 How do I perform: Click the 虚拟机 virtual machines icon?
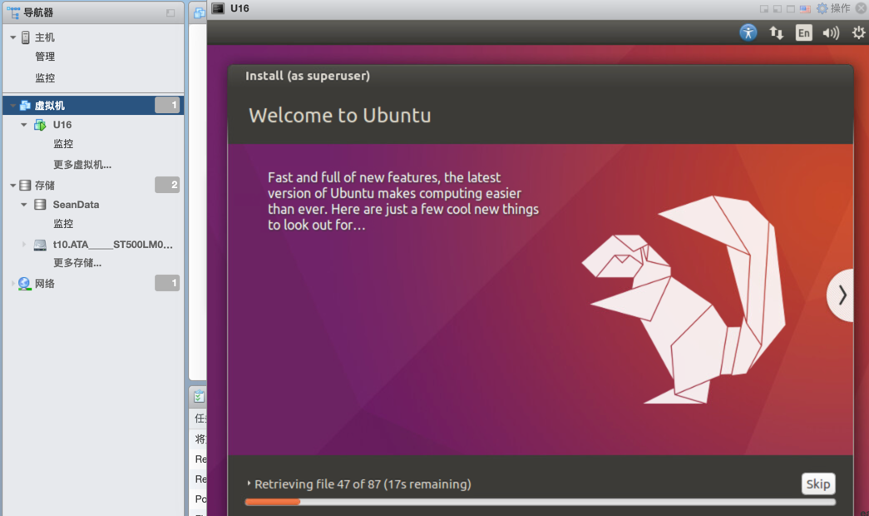[25, 106]
